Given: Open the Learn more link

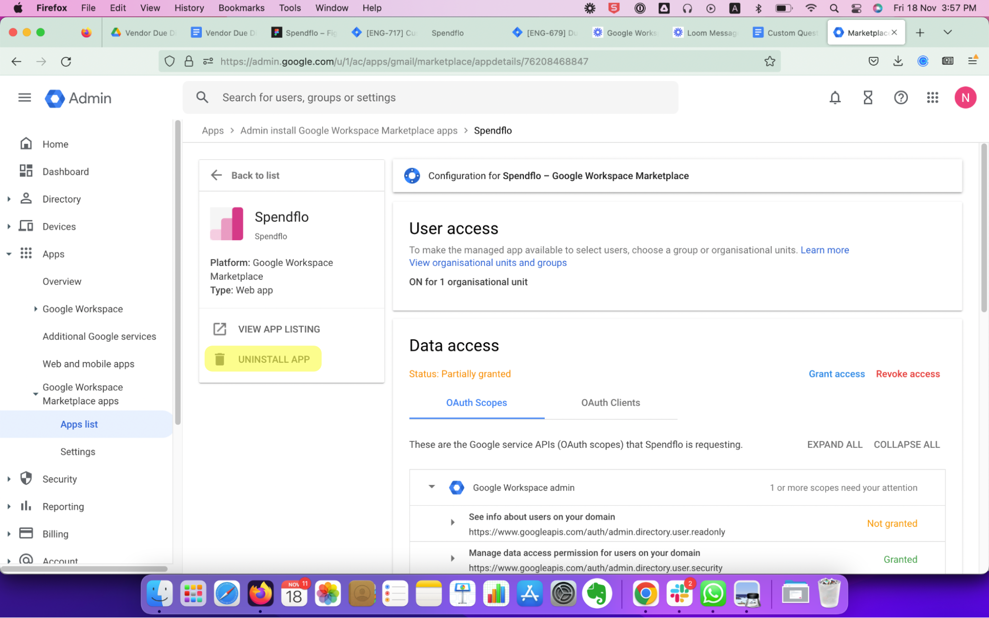Looking at the screenshot, I should pyautogui.click(x=824, y=250).
